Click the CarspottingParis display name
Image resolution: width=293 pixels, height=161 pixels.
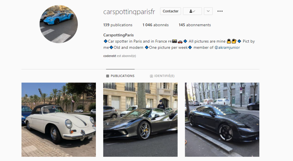click(x=118, y=35)
